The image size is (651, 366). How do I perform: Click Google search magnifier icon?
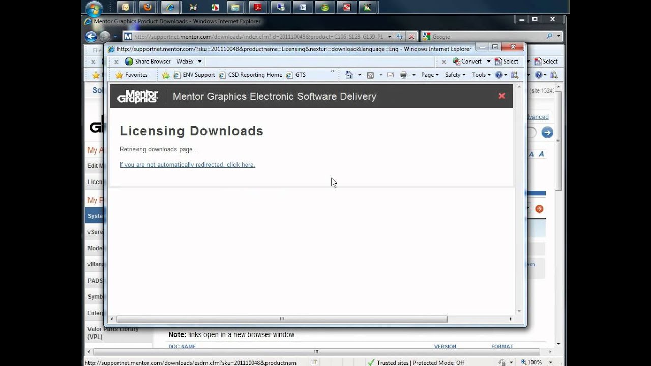click(x=549, y=37)
